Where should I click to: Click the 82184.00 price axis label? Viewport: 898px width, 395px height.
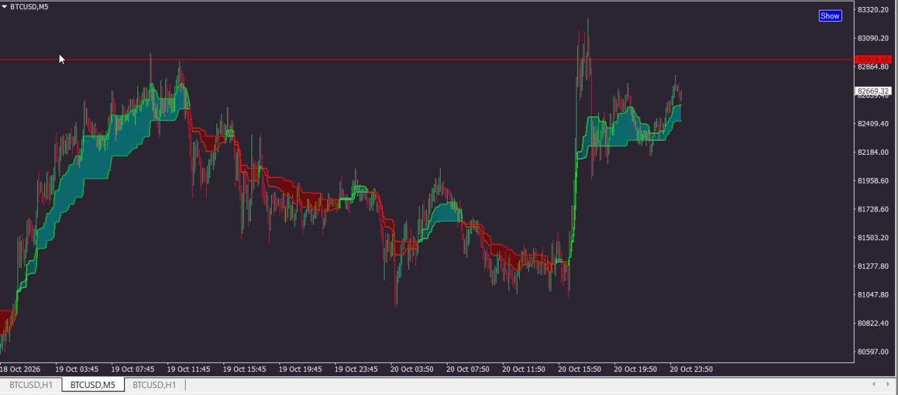click(x=873, y=152)
